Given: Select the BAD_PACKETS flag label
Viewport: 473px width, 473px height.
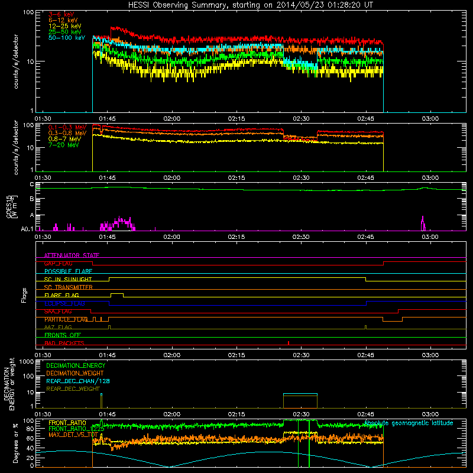Looking at the screenshot, I should (x=64, y=343).
